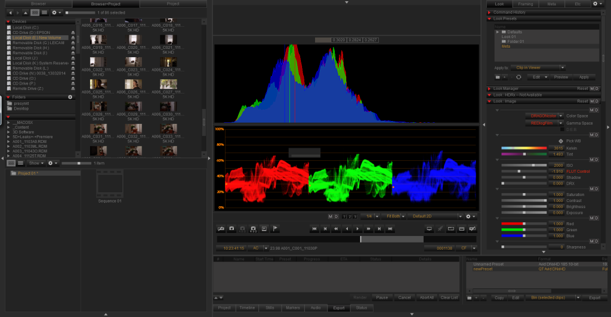Click the play forward button
The height and width of the screenshot is (317, 611).
pyautogui.click(x=357, y=229)
